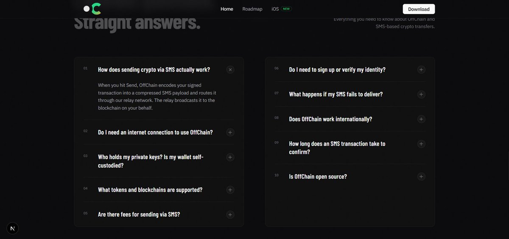Expand 'Are there fees for sending via SMS' plus icon
Image resolution: width=509 pixels, height=239 pixels.
230,214
